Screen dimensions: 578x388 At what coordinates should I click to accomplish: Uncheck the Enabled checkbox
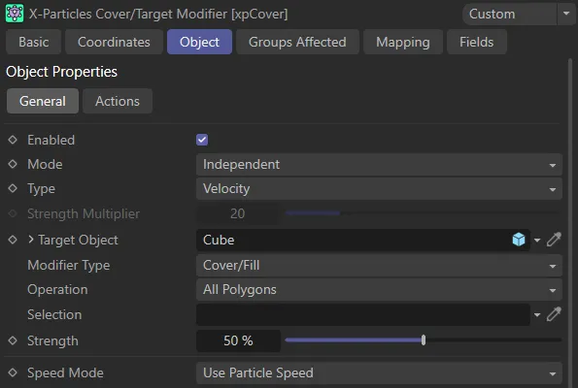[x=202, y=140]
